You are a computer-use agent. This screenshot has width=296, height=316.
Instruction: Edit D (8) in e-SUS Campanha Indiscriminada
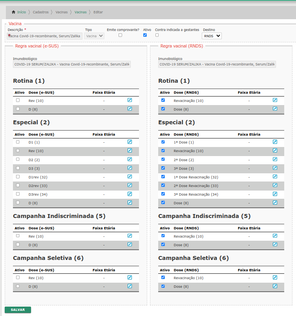click(x=130, y=245)
